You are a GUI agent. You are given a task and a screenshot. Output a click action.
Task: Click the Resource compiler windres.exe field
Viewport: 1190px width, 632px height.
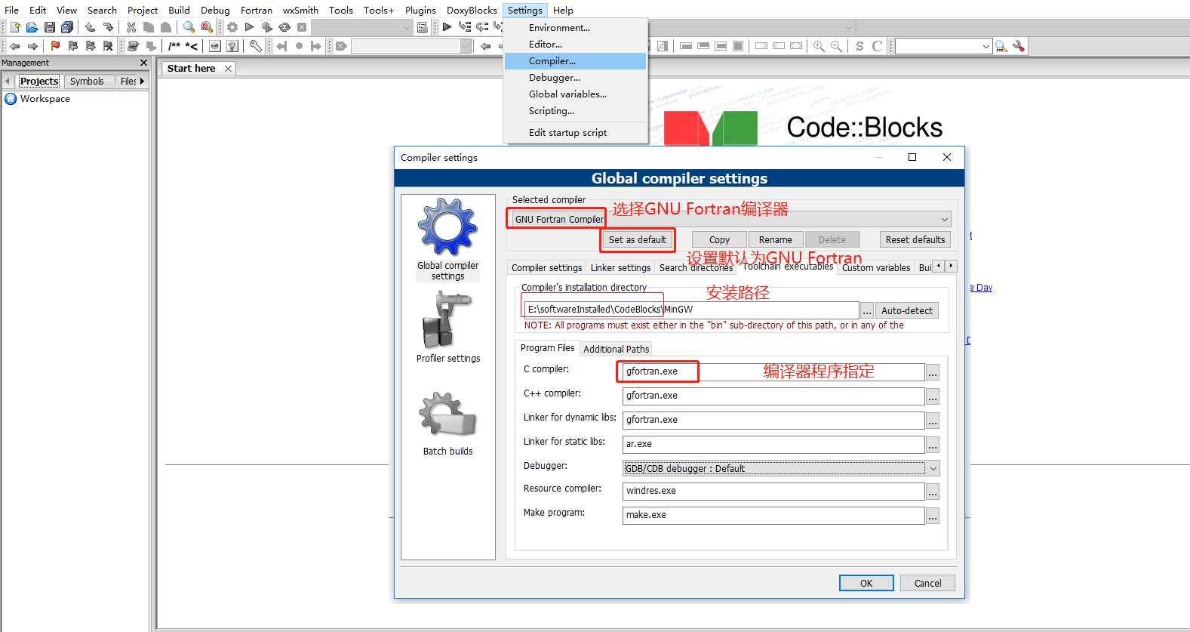tap(773, 491)
